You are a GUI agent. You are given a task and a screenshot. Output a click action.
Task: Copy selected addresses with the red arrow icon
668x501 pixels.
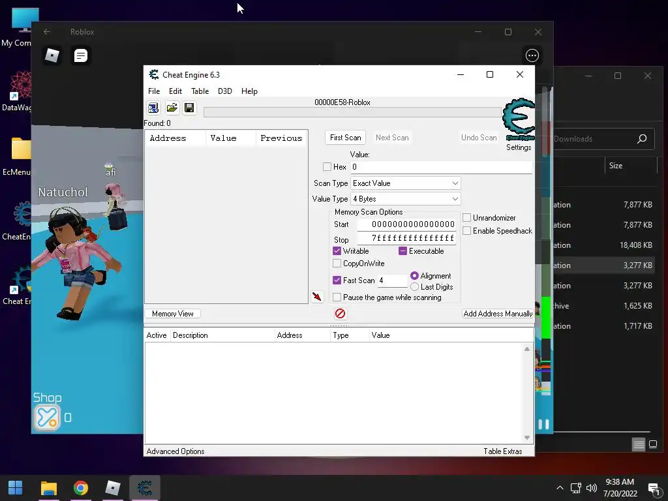[317, 297]
